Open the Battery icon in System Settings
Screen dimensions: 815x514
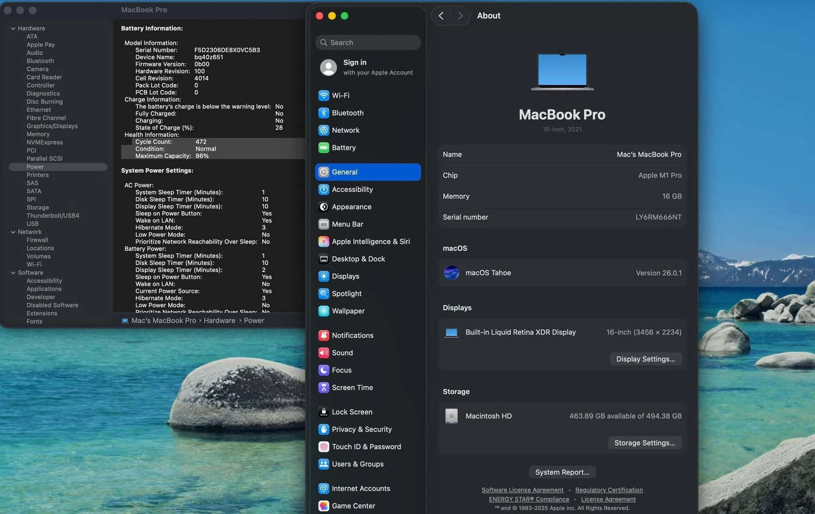(x=323, y=148)
